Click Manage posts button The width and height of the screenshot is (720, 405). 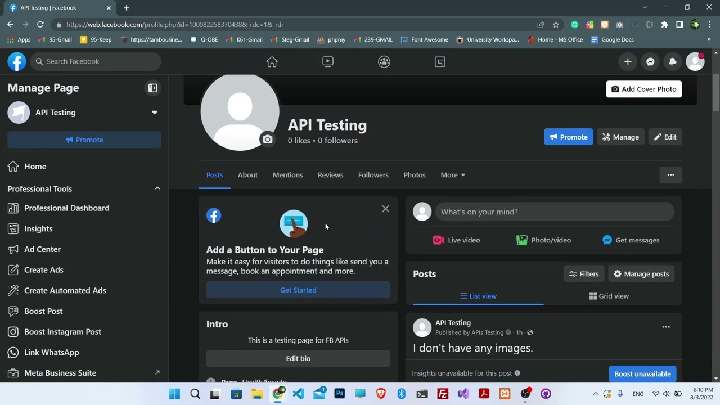(x=641, y=274)
